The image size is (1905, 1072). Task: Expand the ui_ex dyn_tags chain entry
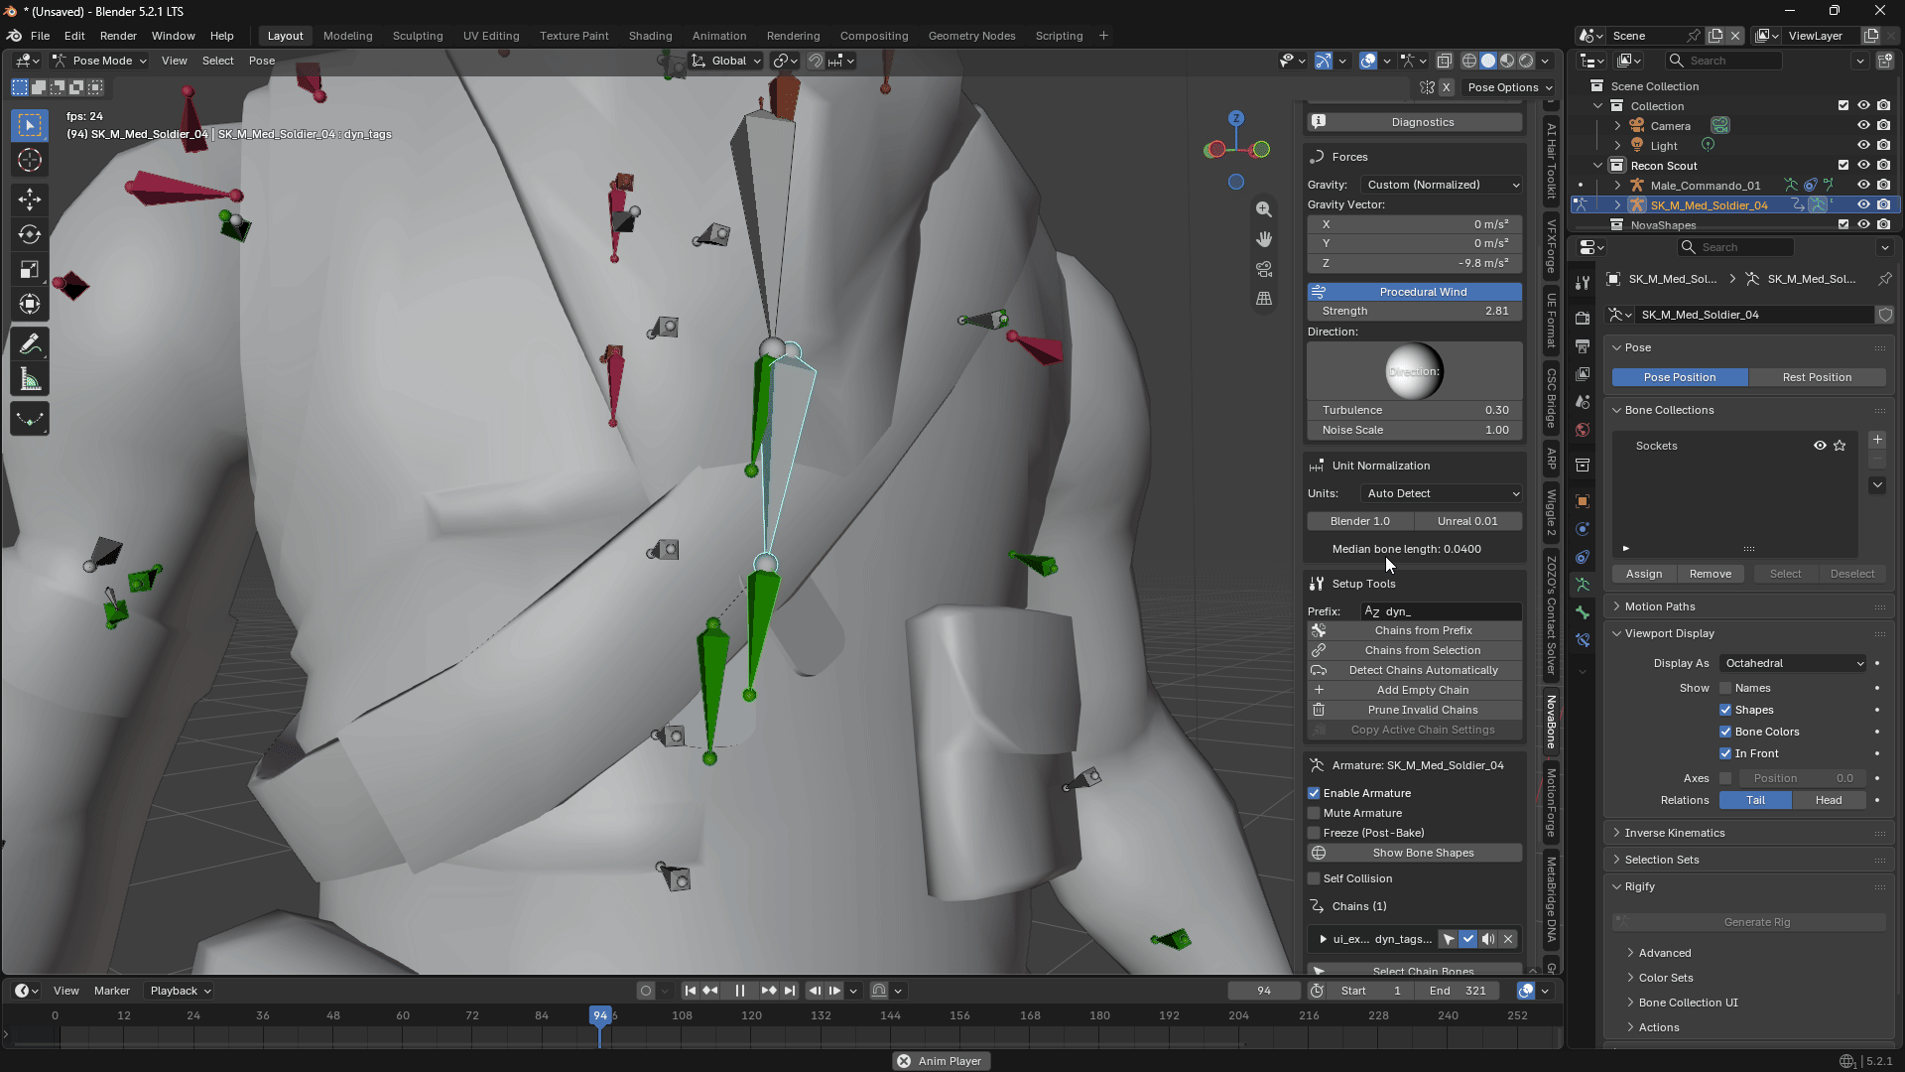[1323, 939]
